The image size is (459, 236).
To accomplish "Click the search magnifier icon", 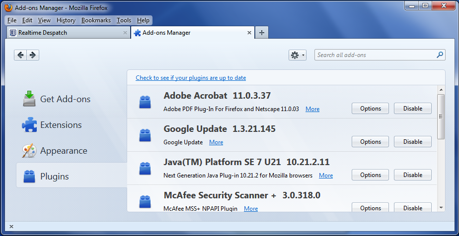I will 440,55.
